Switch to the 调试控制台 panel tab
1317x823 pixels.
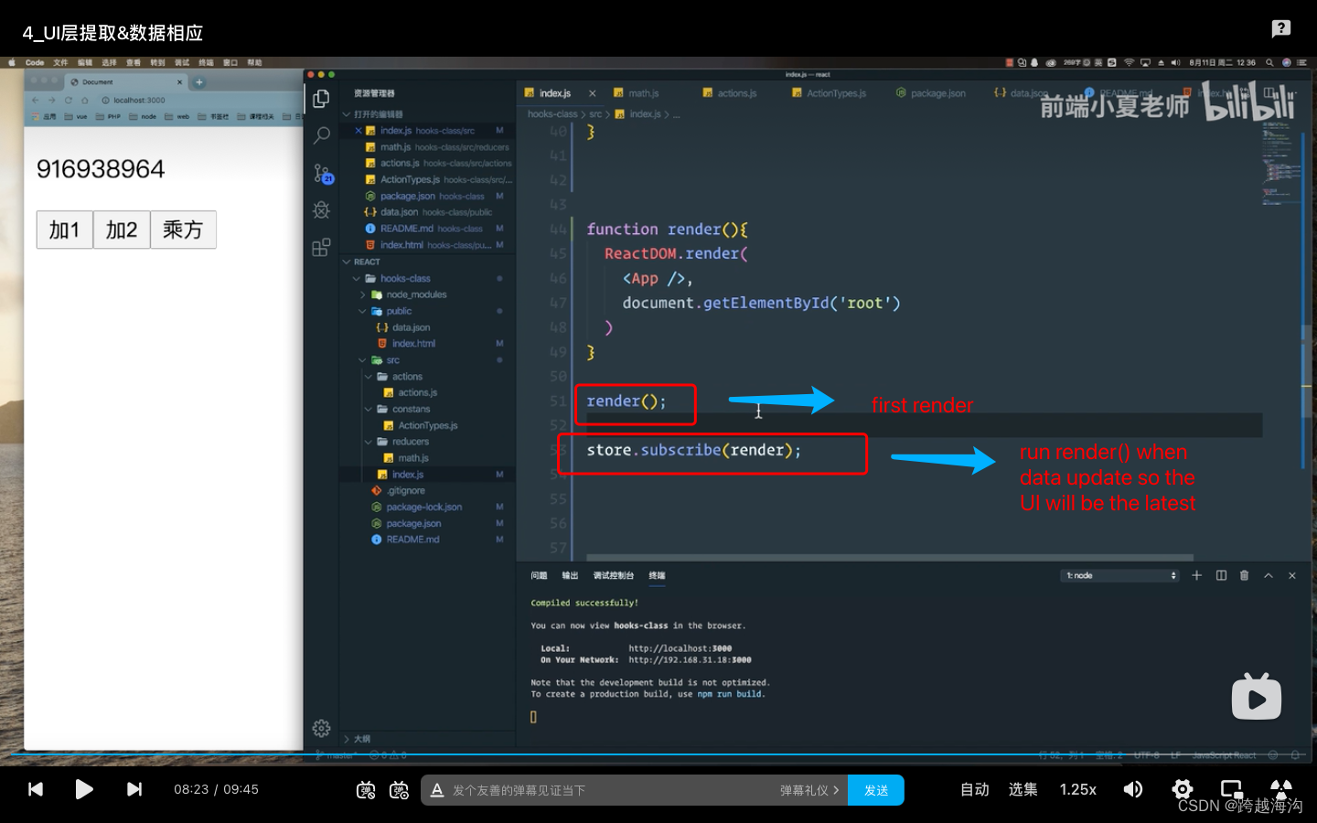tap(613, 575)
